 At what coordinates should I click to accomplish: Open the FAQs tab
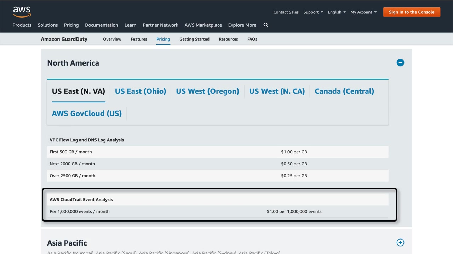[252, 39]
